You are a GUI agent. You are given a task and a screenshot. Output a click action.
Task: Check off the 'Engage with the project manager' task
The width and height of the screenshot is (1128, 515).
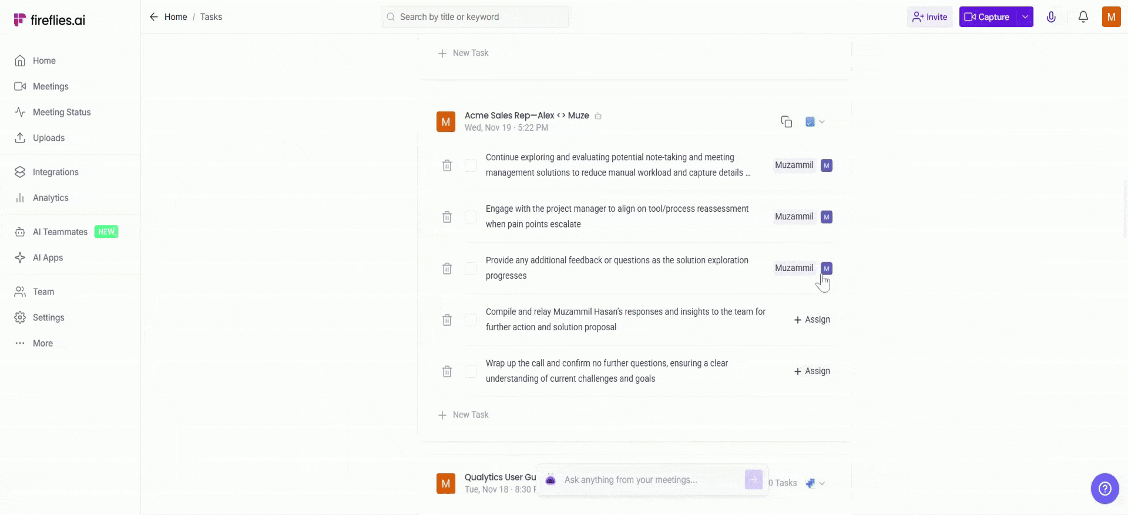tap(471, 217)
